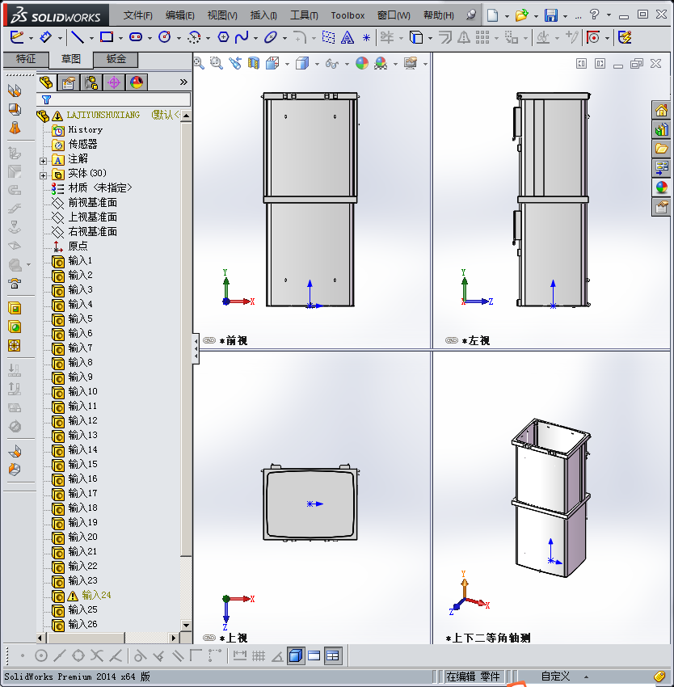Open SolidWorks Resources home in task pane
This screenshot has width=674, height=687.
662,110
